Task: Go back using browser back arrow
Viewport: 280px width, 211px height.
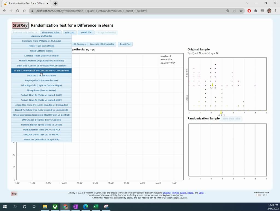Action: coord(4,11)
